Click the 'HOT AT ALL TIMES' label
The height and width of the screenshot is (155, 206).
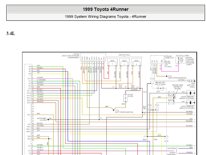(x=183, y=56)
